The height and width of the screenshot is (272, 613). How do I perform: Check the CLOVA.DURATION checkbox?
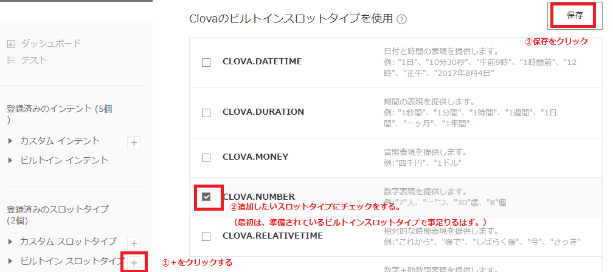pos(206,113)
